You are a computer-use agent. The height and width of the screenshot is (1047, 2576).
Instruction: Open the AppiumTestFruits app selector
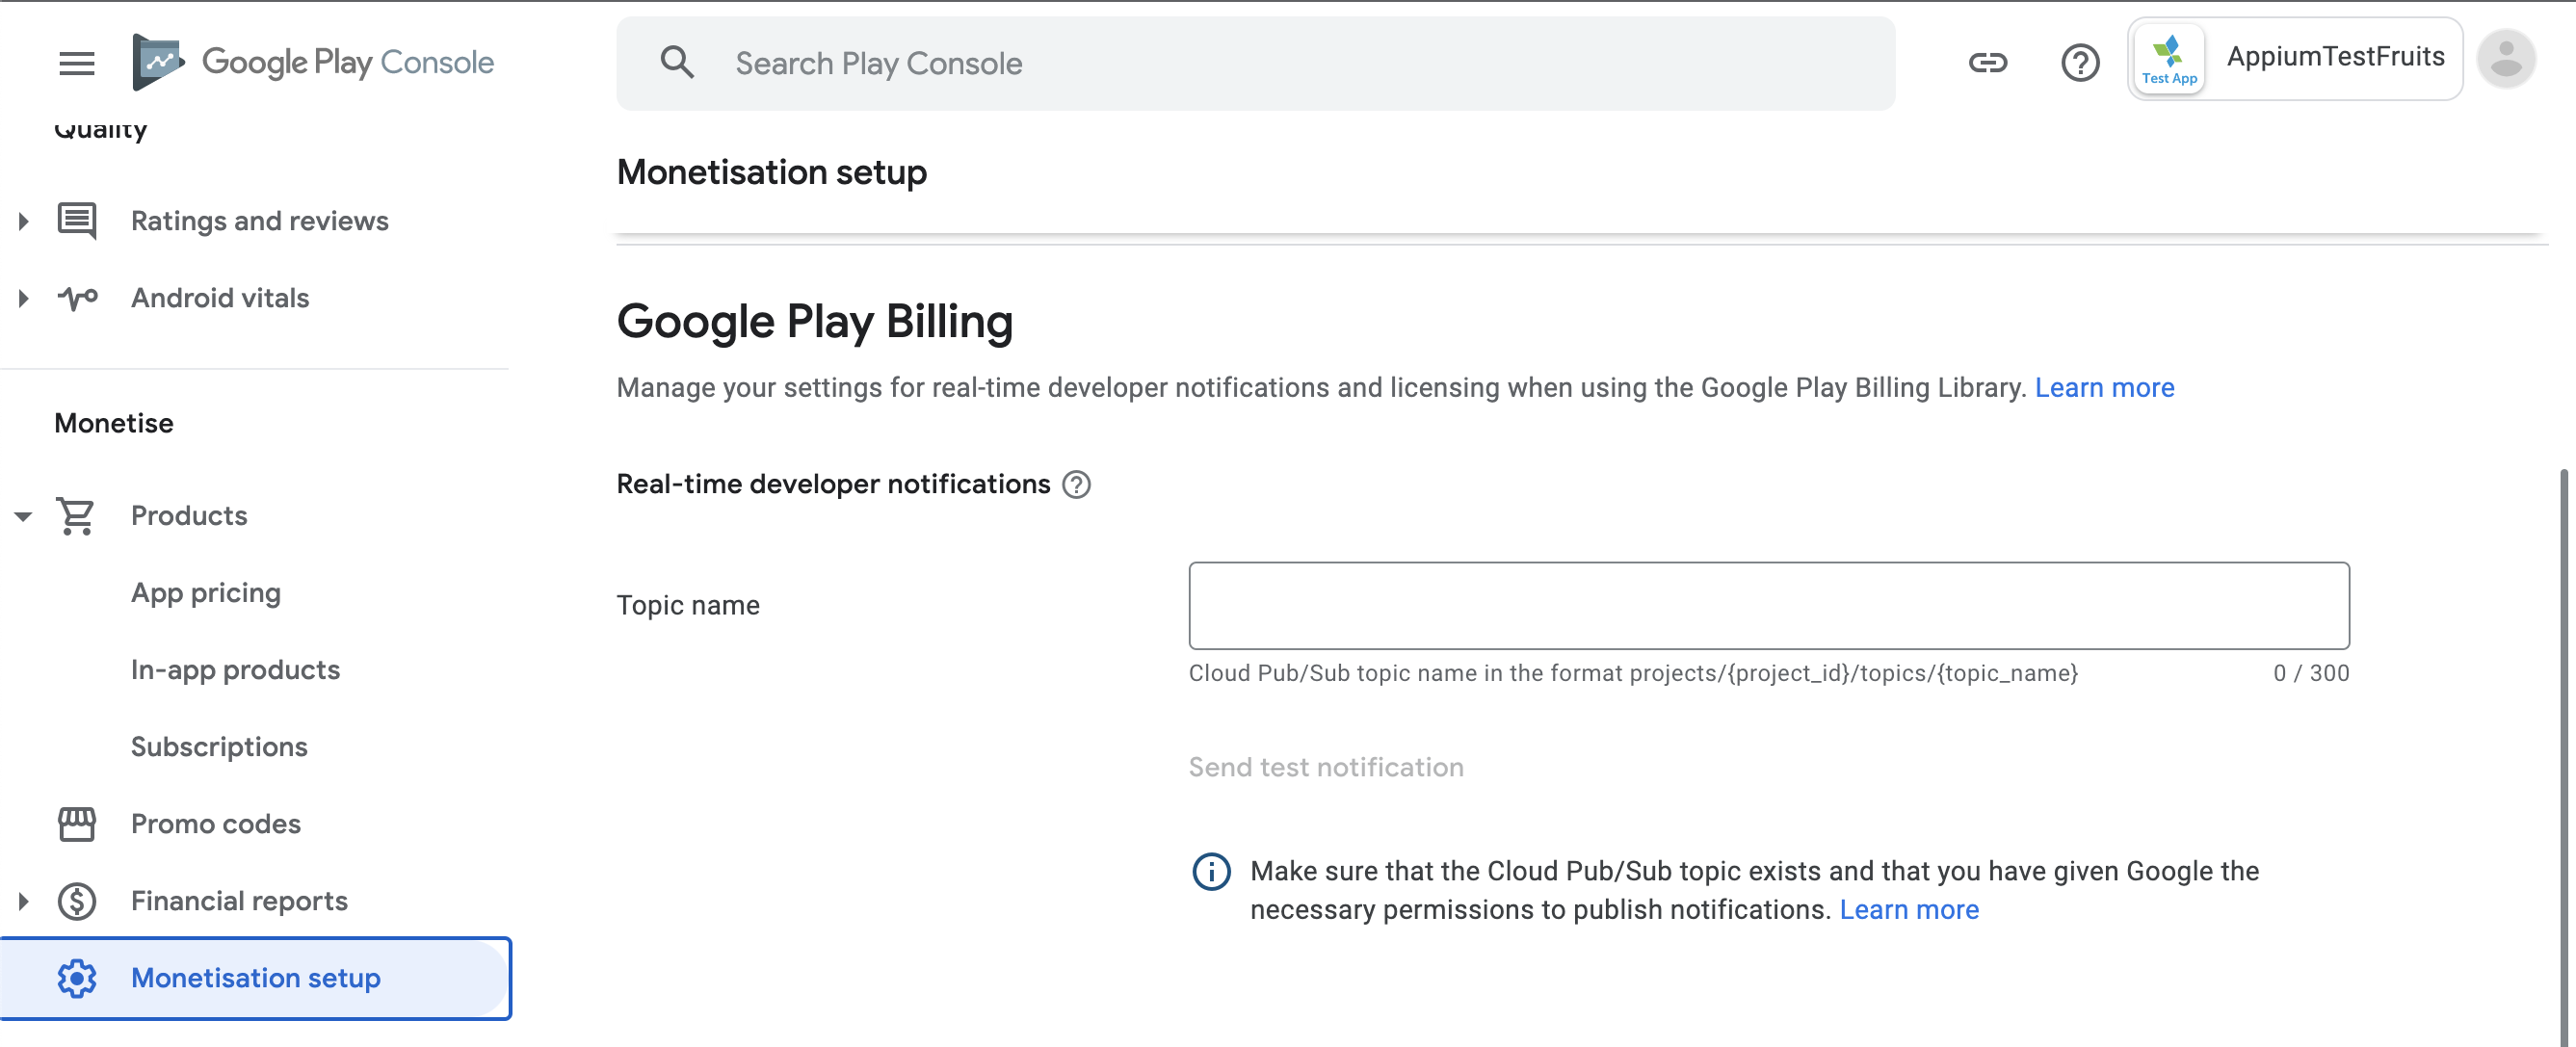pos(2294,59)
